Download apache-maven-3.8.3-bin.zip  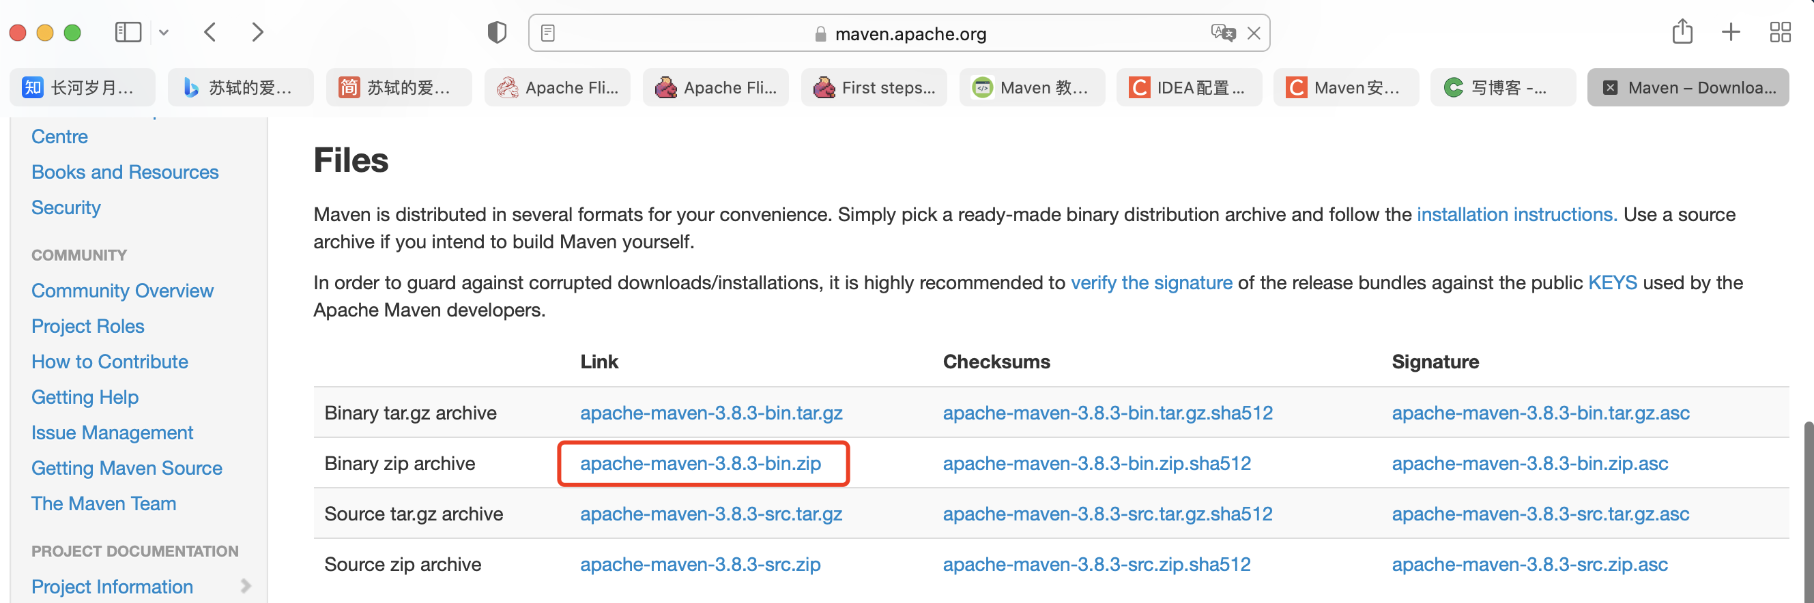point(701,464)
